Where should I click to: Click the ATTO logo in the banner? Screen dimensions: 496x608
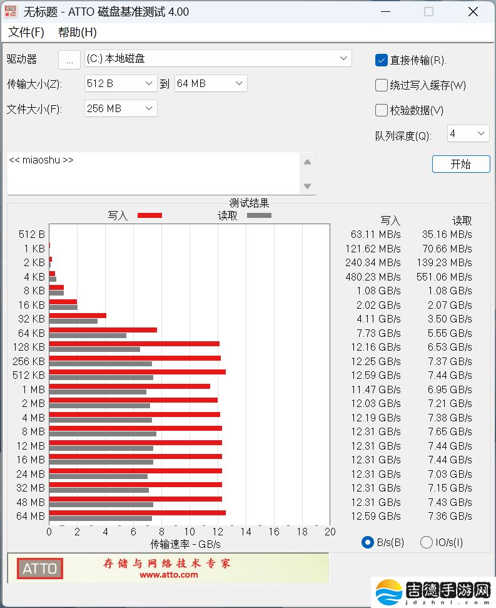(39, 569)
